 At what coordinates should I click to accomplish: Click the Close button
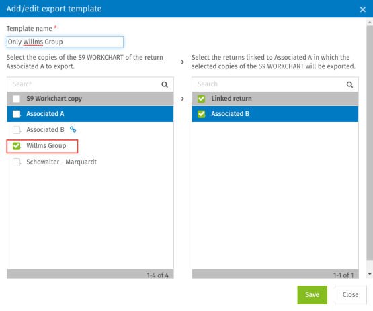pyautogui.click(x=350, y=295)
